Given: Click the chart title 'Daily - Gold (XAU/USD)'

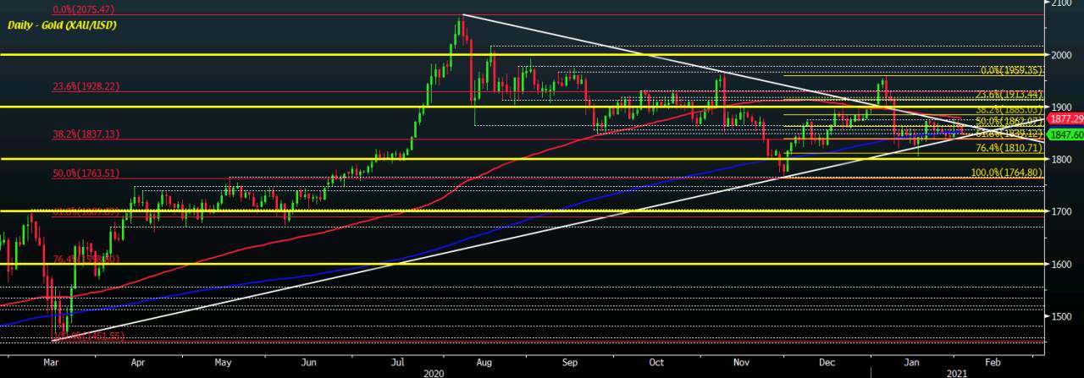Looking at the screenshot, I should [62, 25].
